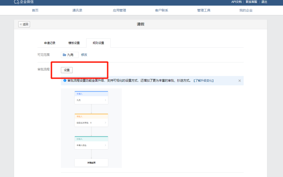Click the blue folder icon beside 九尧
283x177 pixels.
(64, 55)
